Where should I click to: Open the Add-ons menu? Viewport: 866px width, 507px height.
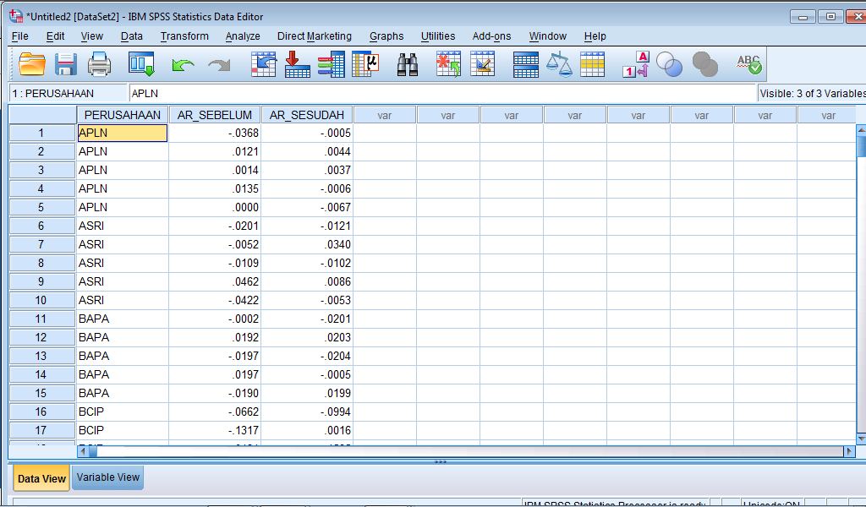[x=491, y=36]
